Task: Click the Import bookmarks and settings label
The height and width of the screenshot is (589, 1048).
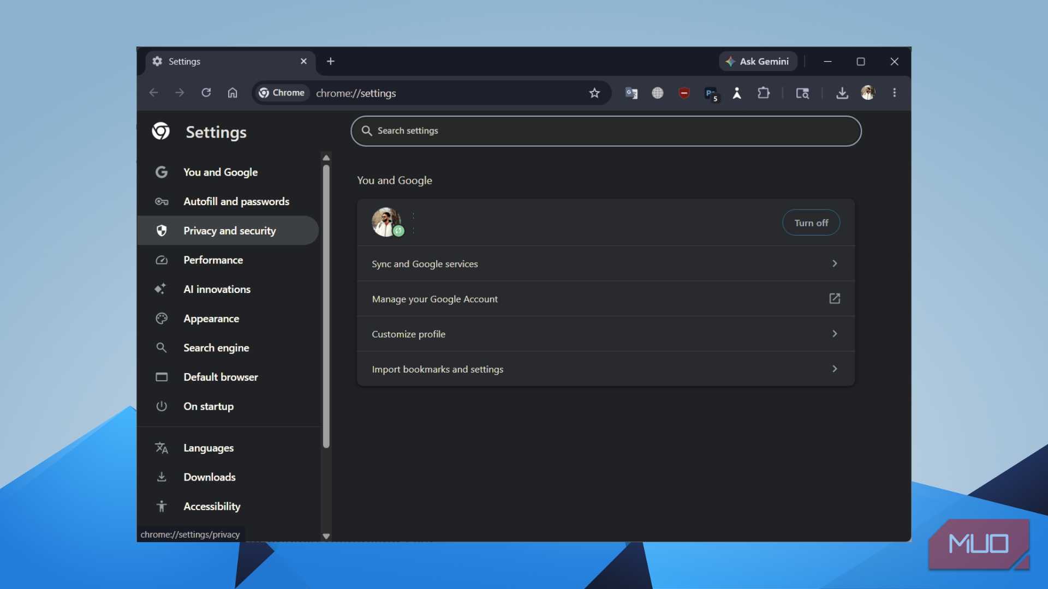Action: click(x=438, y=369)
